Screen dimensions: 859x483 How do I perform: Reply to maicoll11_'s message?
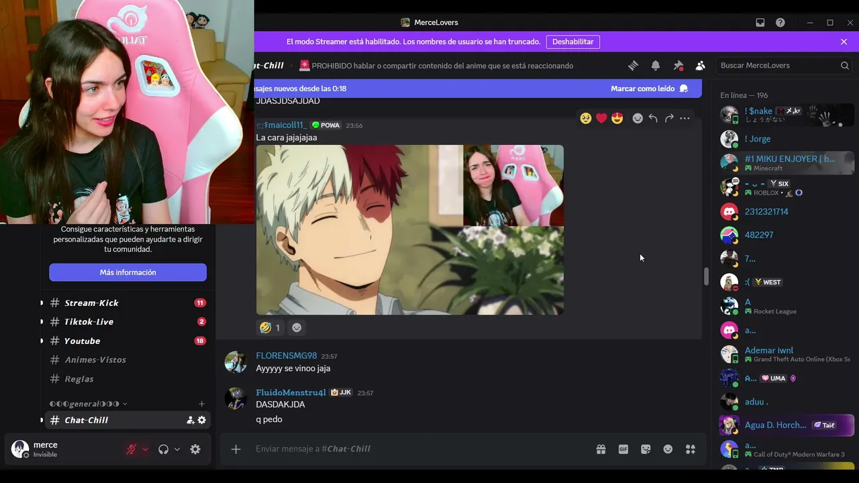tap(653, 118)
